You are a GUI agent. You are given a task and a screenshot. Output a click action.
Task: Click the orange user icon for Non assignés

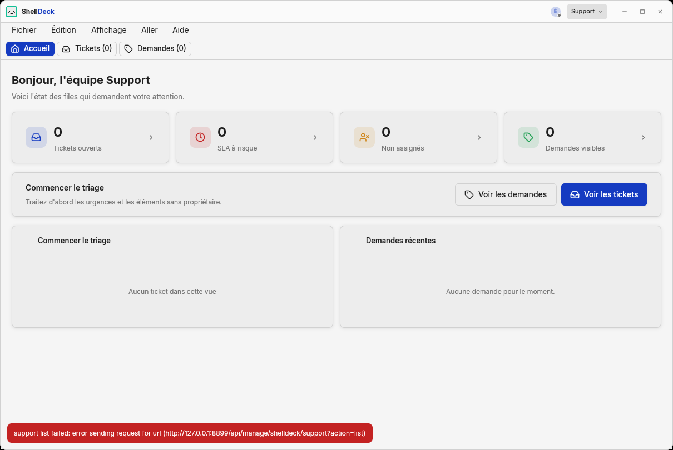click(364, 137)
